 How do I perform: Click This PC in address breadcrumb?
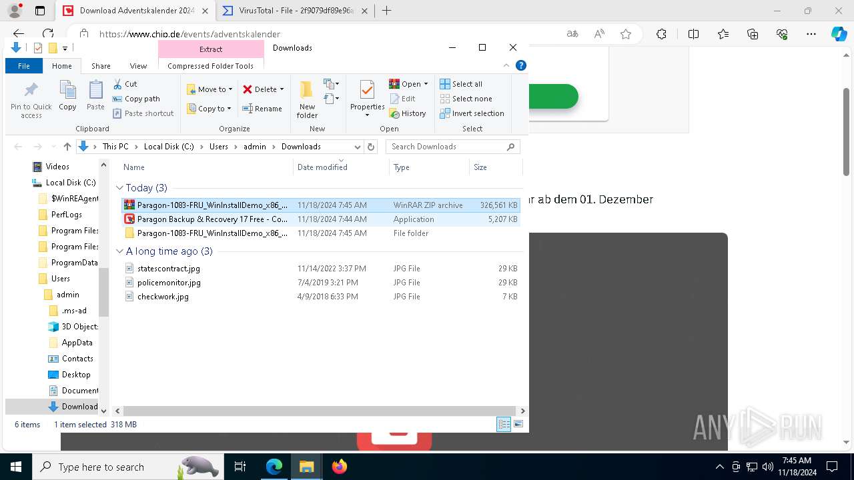click(115, 147)
